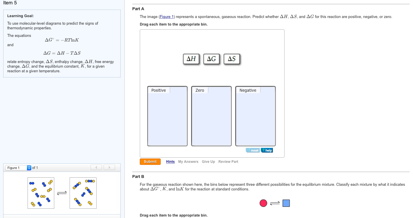Image resolution: width=413 pixels, height=218 pixels.
Task: Select the blue square product in Part B
Action: point(286,203)
